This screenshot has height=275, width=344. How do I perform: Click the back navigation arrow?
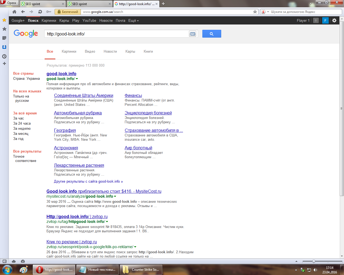(23, 12)
